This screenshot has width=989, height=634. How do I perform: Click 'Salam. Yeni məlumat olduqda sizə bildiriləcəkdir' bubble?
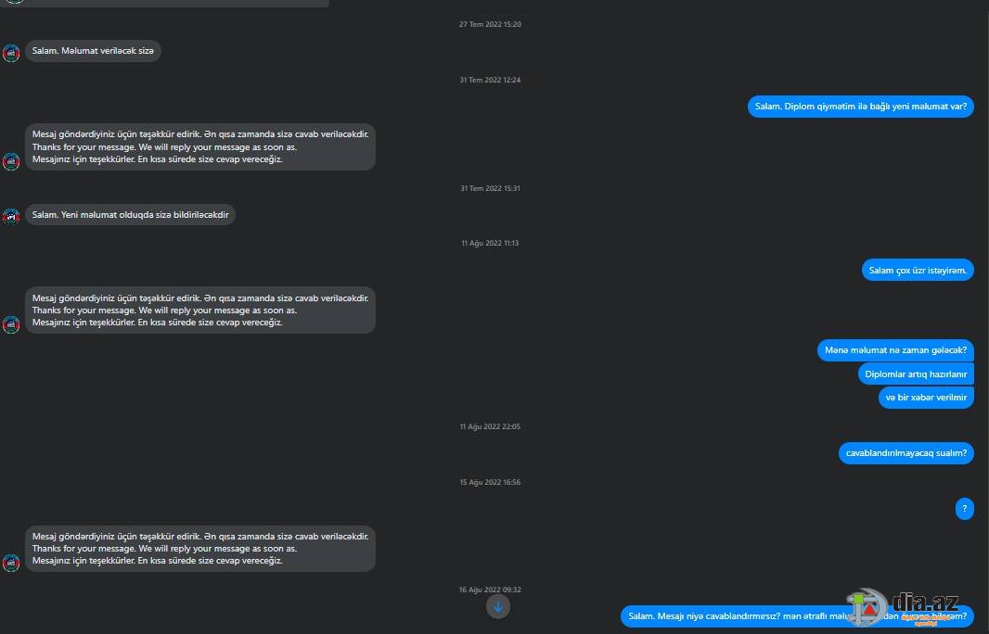click(x=131, y=215)
